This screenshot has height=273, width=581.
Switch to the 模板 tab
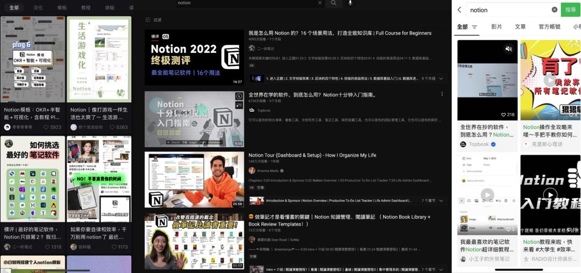pos(62,8)
